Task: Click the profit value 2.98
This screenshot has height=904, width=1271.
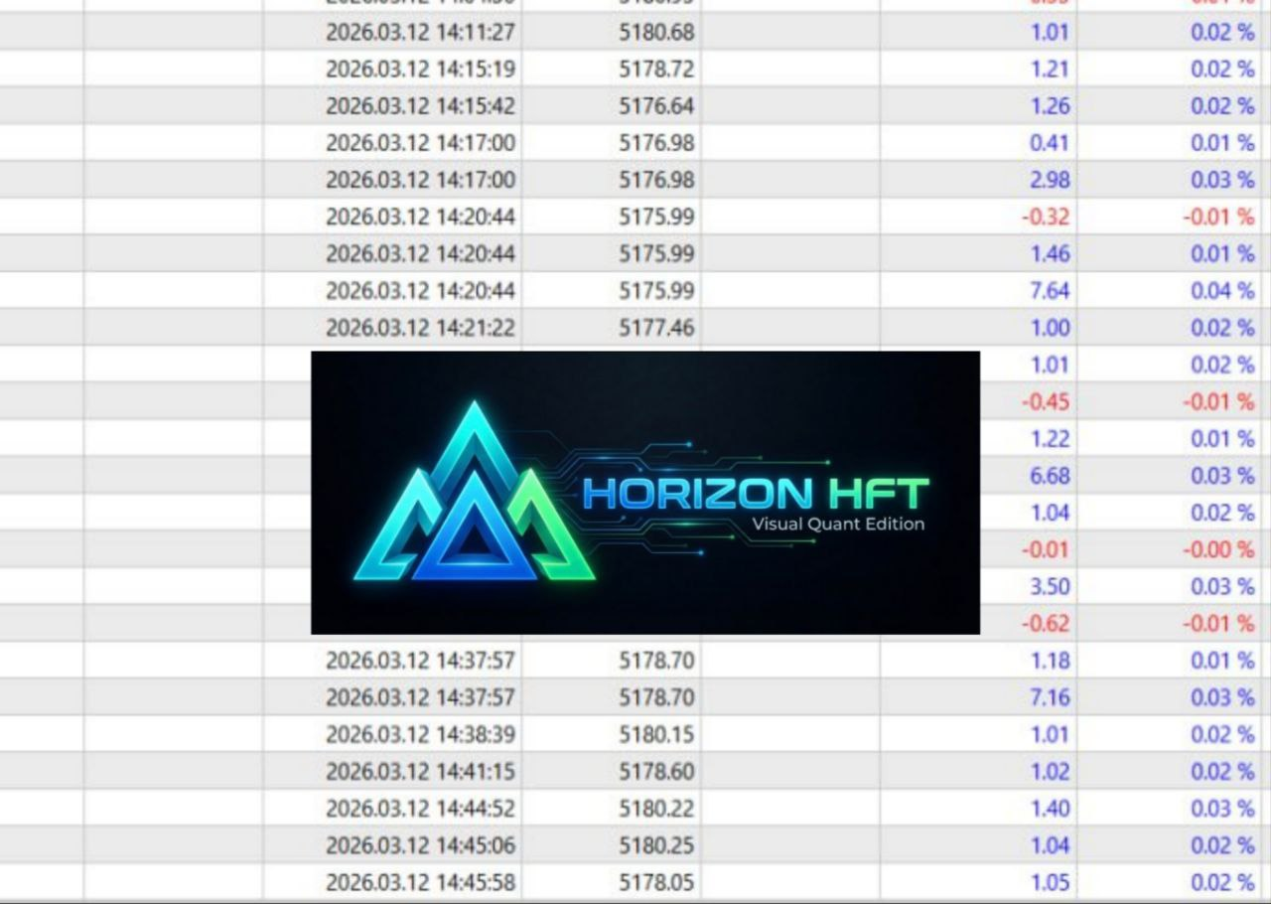Action: pyautogui.click(x=1050, y=180)
